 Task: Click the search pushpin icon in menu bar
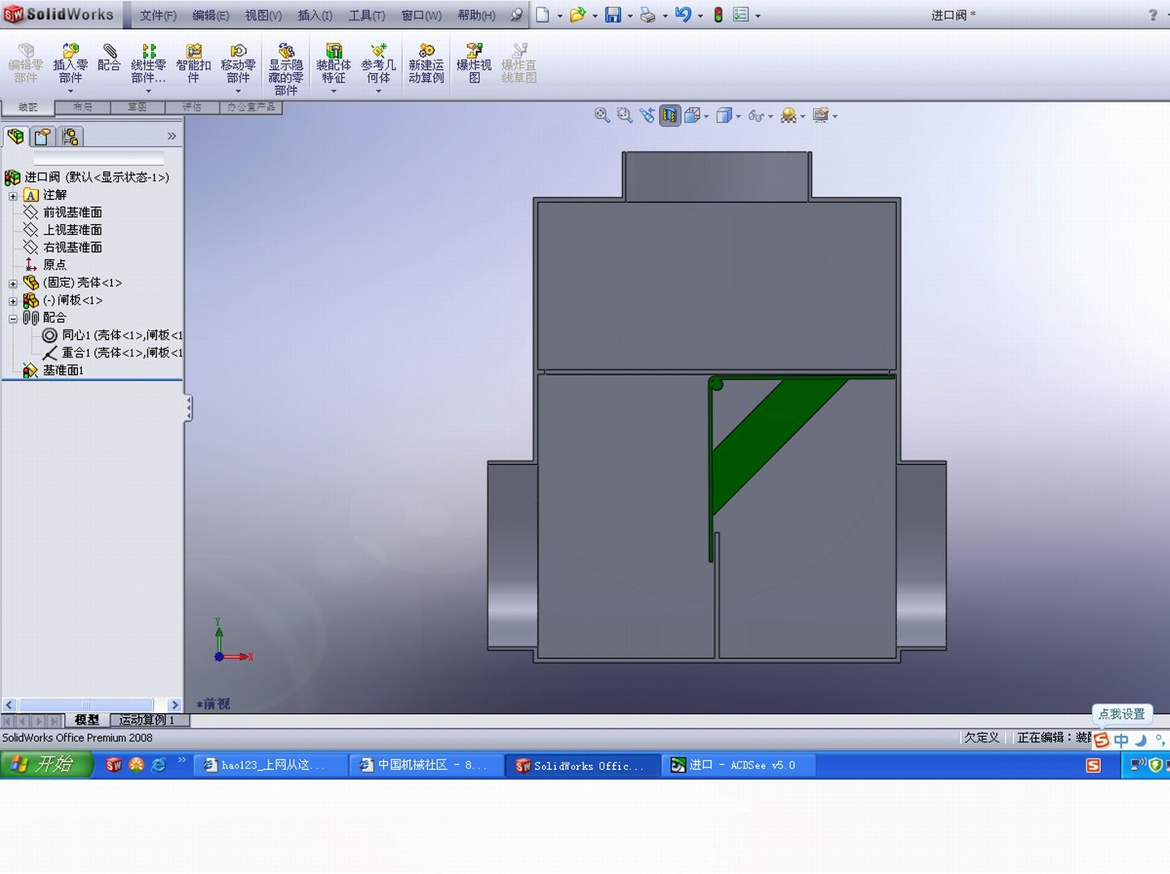tap(517, 15)
